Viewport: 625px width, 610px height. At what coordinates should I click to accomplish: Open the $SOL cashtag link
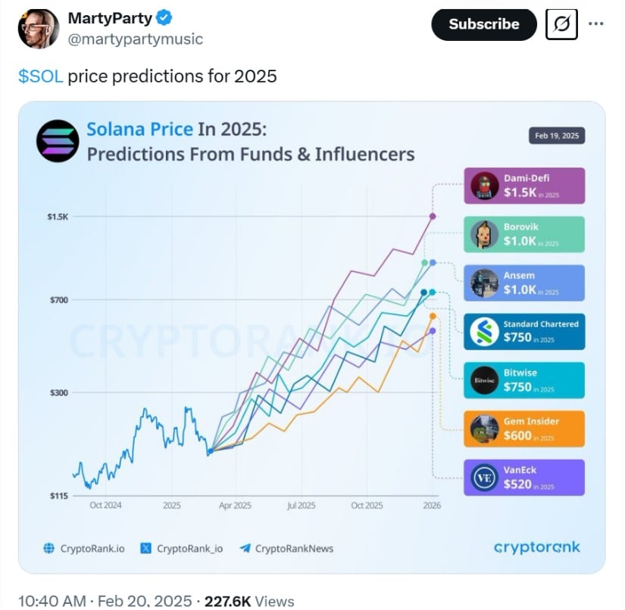[41, 77]
